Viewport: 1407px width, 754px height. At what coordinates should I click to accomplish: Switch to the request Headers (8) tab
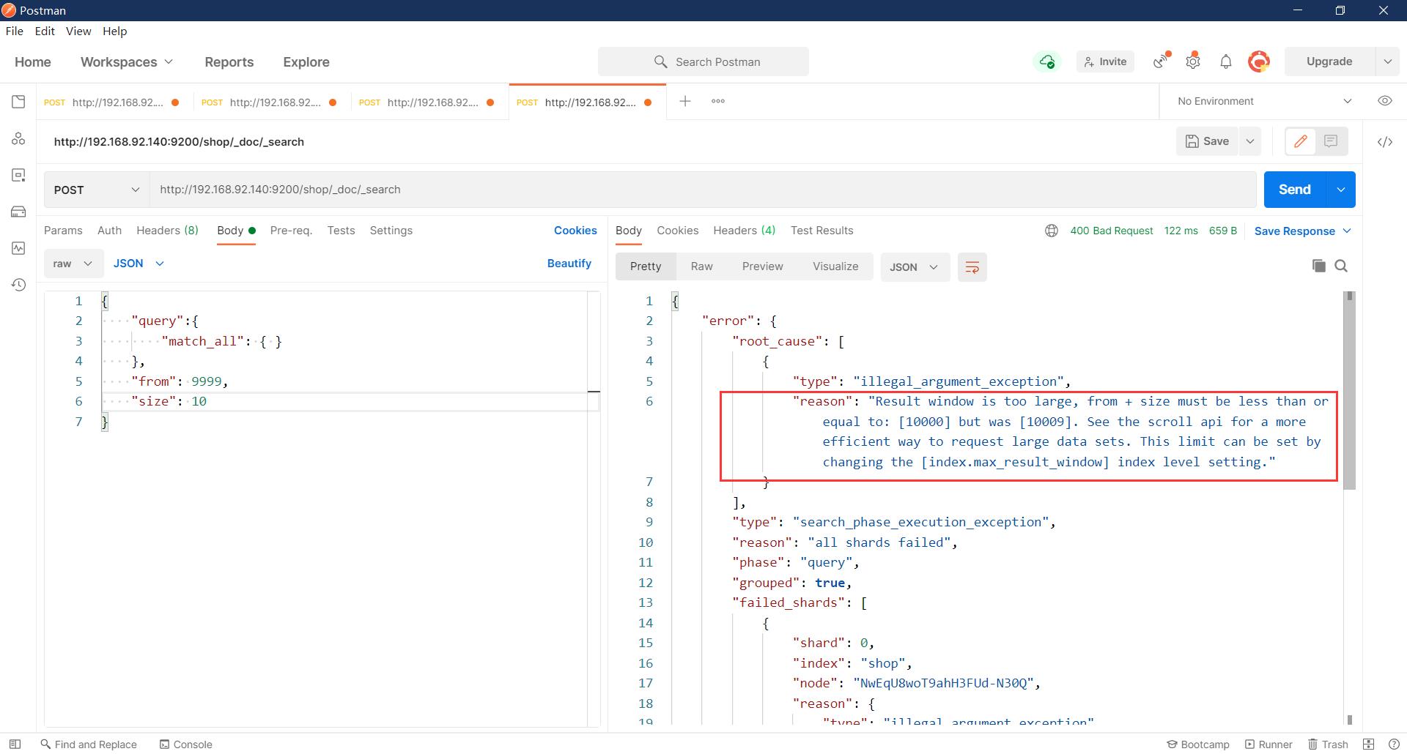[x=167, y=231]
